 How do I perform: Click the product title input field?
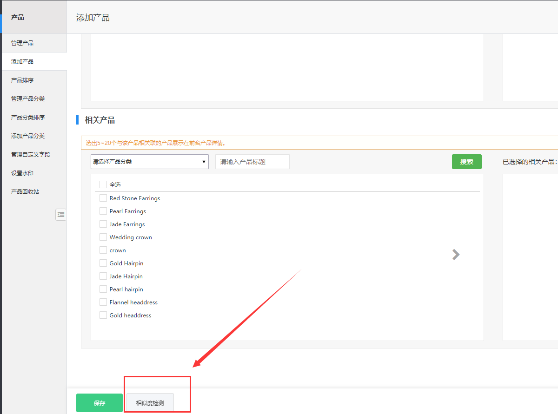(x=252, y=162)
